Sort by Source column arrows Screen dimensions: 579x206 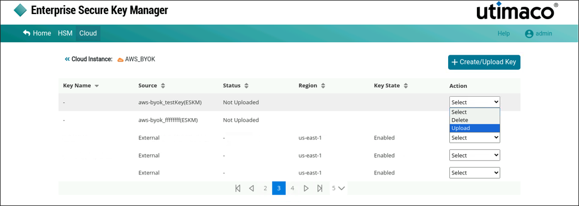pyautogui.click(x=163, y=86)
